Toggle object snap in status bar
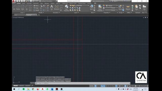The width and height of the screenshot is (162, 91). 116,86
